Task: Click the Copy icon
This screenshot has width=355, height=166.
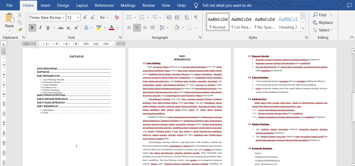Action: (20, 22)
